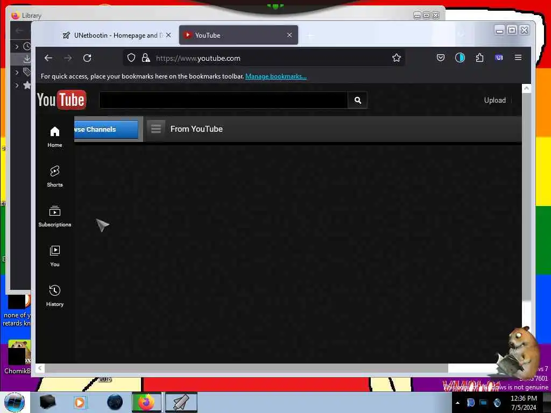Close the YouTube tab
This screenshot has height=413, width=551.
click(289, 35)
